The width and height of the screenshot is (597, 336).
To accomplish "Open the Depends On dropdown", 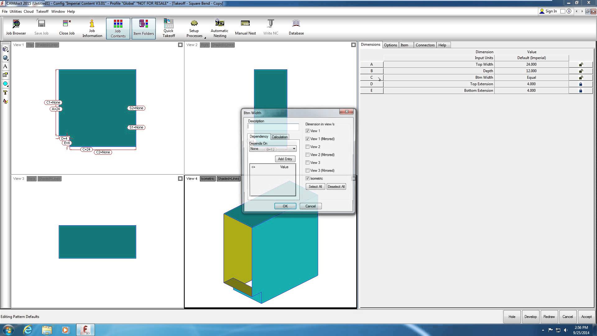I will pos(294,149).
